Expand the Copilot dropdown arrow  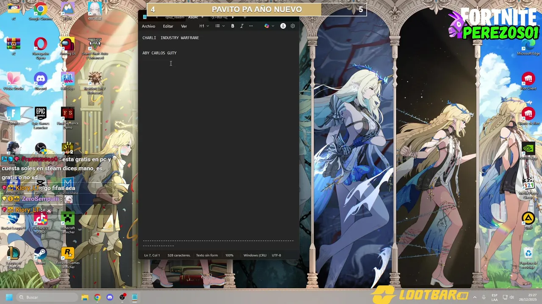tap(273, 26)
